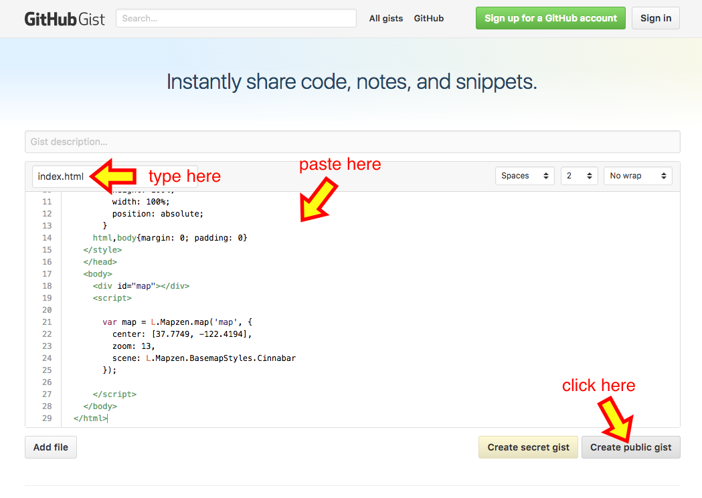Click the 'center: [37.7749, -122.4194],' line

coord(182,334)
